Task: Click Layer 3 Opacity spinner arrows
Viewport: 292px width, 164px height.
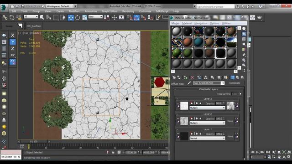Action: 224,103
